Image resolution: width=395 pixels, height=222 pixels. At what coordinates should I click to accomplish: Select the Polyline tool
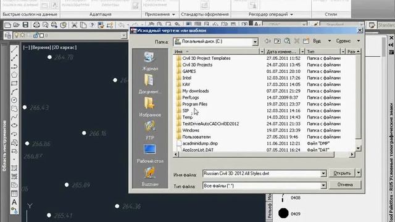click(x=14, y=67)
